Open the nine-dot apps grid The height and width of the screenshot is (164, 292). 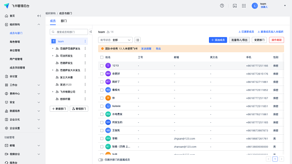click(244, 6)
